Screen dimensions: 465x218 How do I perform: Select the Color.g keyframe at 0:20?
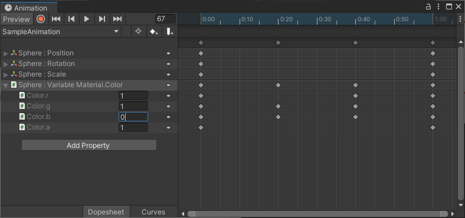(278, 106)
